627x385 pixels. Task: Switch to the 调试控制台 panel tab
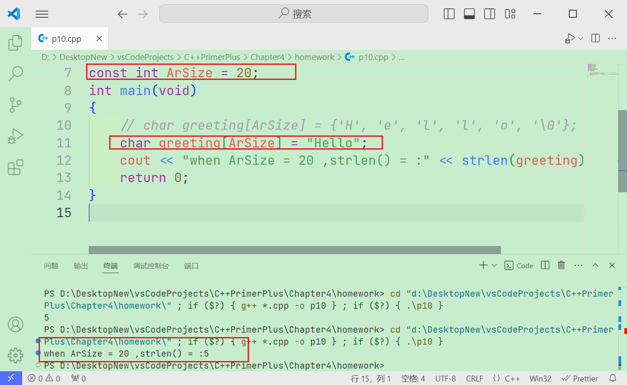point(151,266)
